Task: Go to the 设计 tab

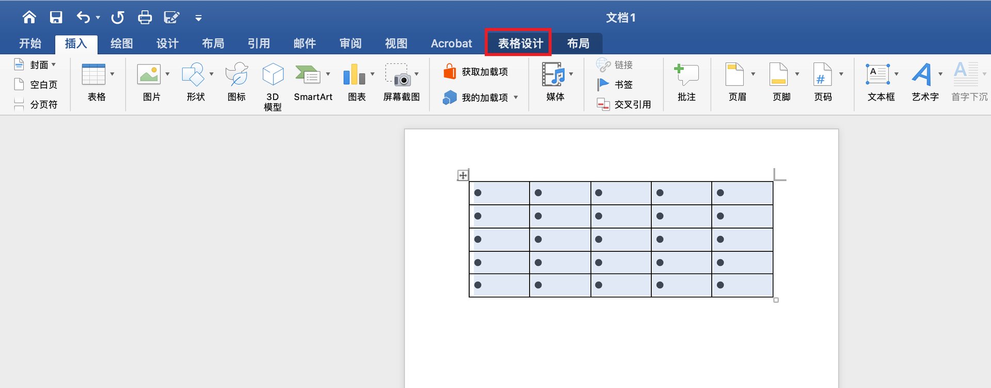Action: [167, 43]
